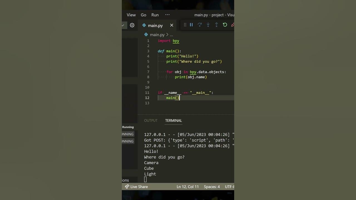The width and height of the screenshot is (356, 200).
Task: Click the debug Step Into icon
Action: [x=208, y=25]
